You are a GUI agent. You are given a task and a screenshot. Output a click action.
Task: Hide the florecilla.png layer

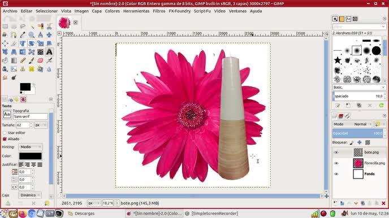pos(336,163)
